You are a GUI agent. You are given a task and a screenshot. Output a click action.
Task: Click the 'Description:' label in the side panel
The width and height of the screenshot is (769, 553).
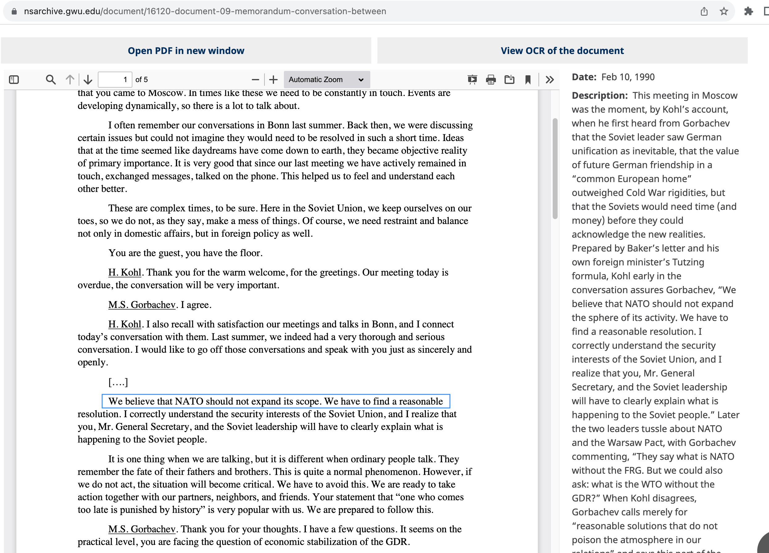click(x=600, y=95)
